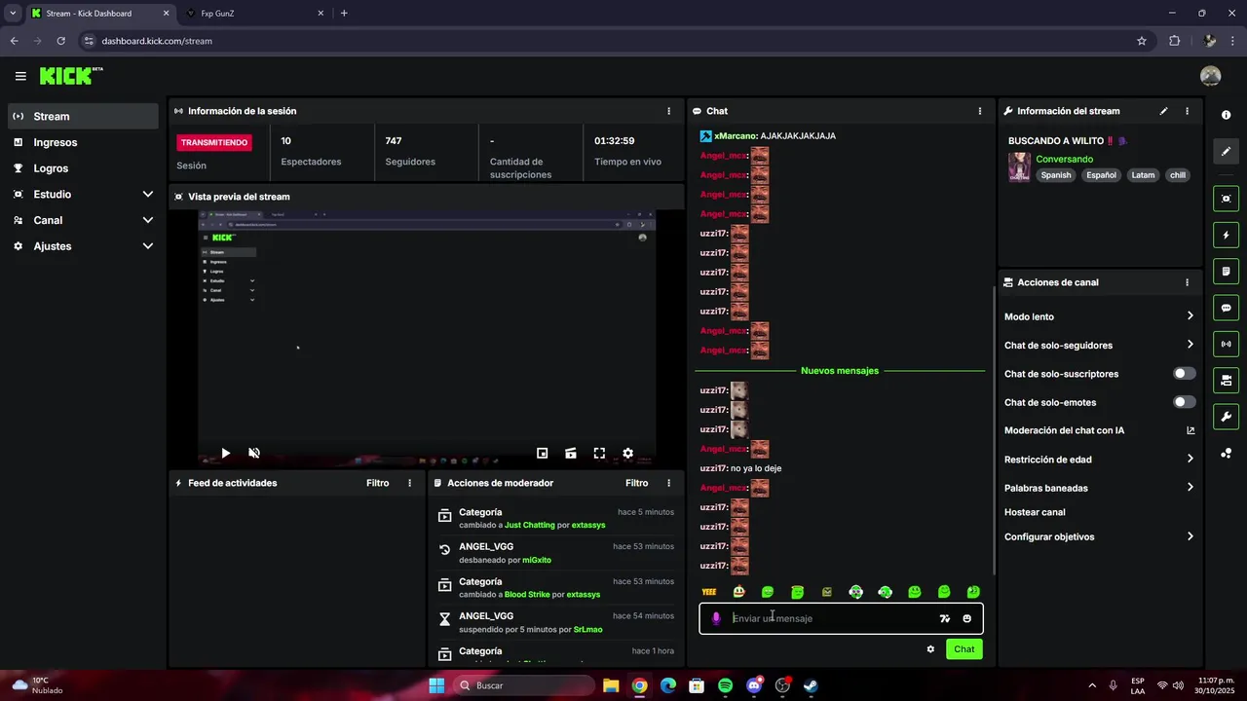Select Stream in the sidebar
This screenshot has height=701, width=1247.
pyautogui.click(x=83, y=116)
